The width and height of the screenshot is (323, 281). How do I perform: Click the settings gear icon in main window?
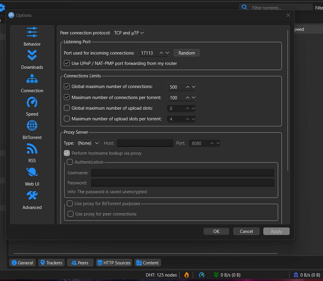point(2,8)
